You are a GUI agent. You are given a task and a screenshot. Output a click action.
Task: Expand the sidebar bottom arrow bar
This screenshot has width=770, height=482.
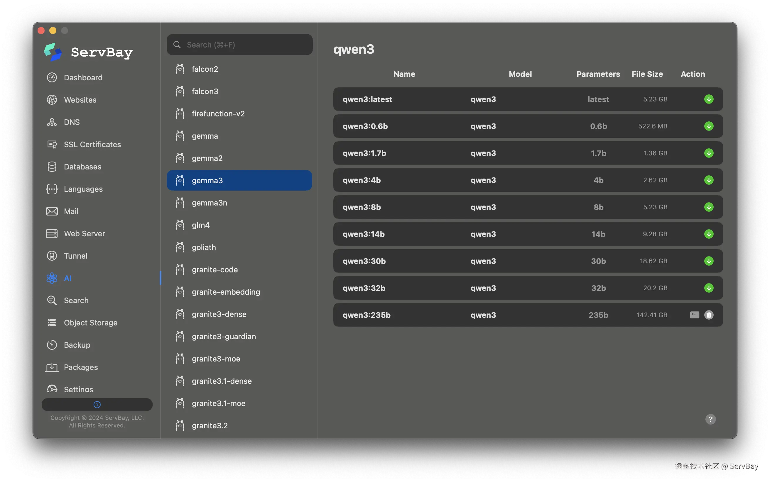point(97,405)
